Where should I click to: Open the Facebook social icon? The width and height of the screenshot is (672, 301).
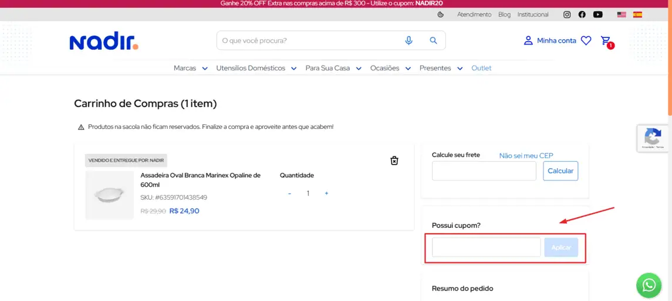tap(582, 15)
